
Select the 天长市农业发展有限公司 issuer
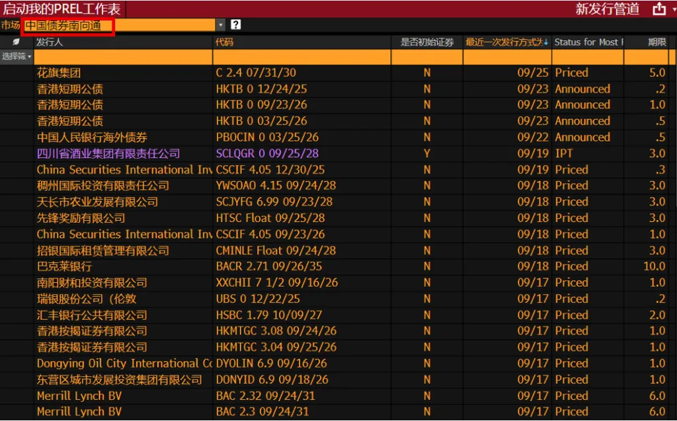(x=98, y=202)
